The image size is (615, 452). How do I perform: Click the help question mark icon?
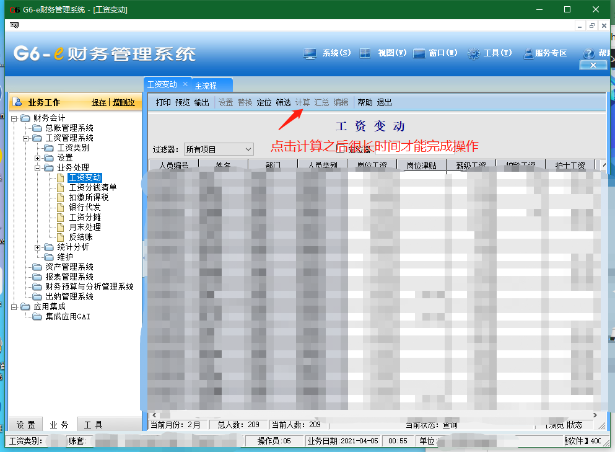589,53
